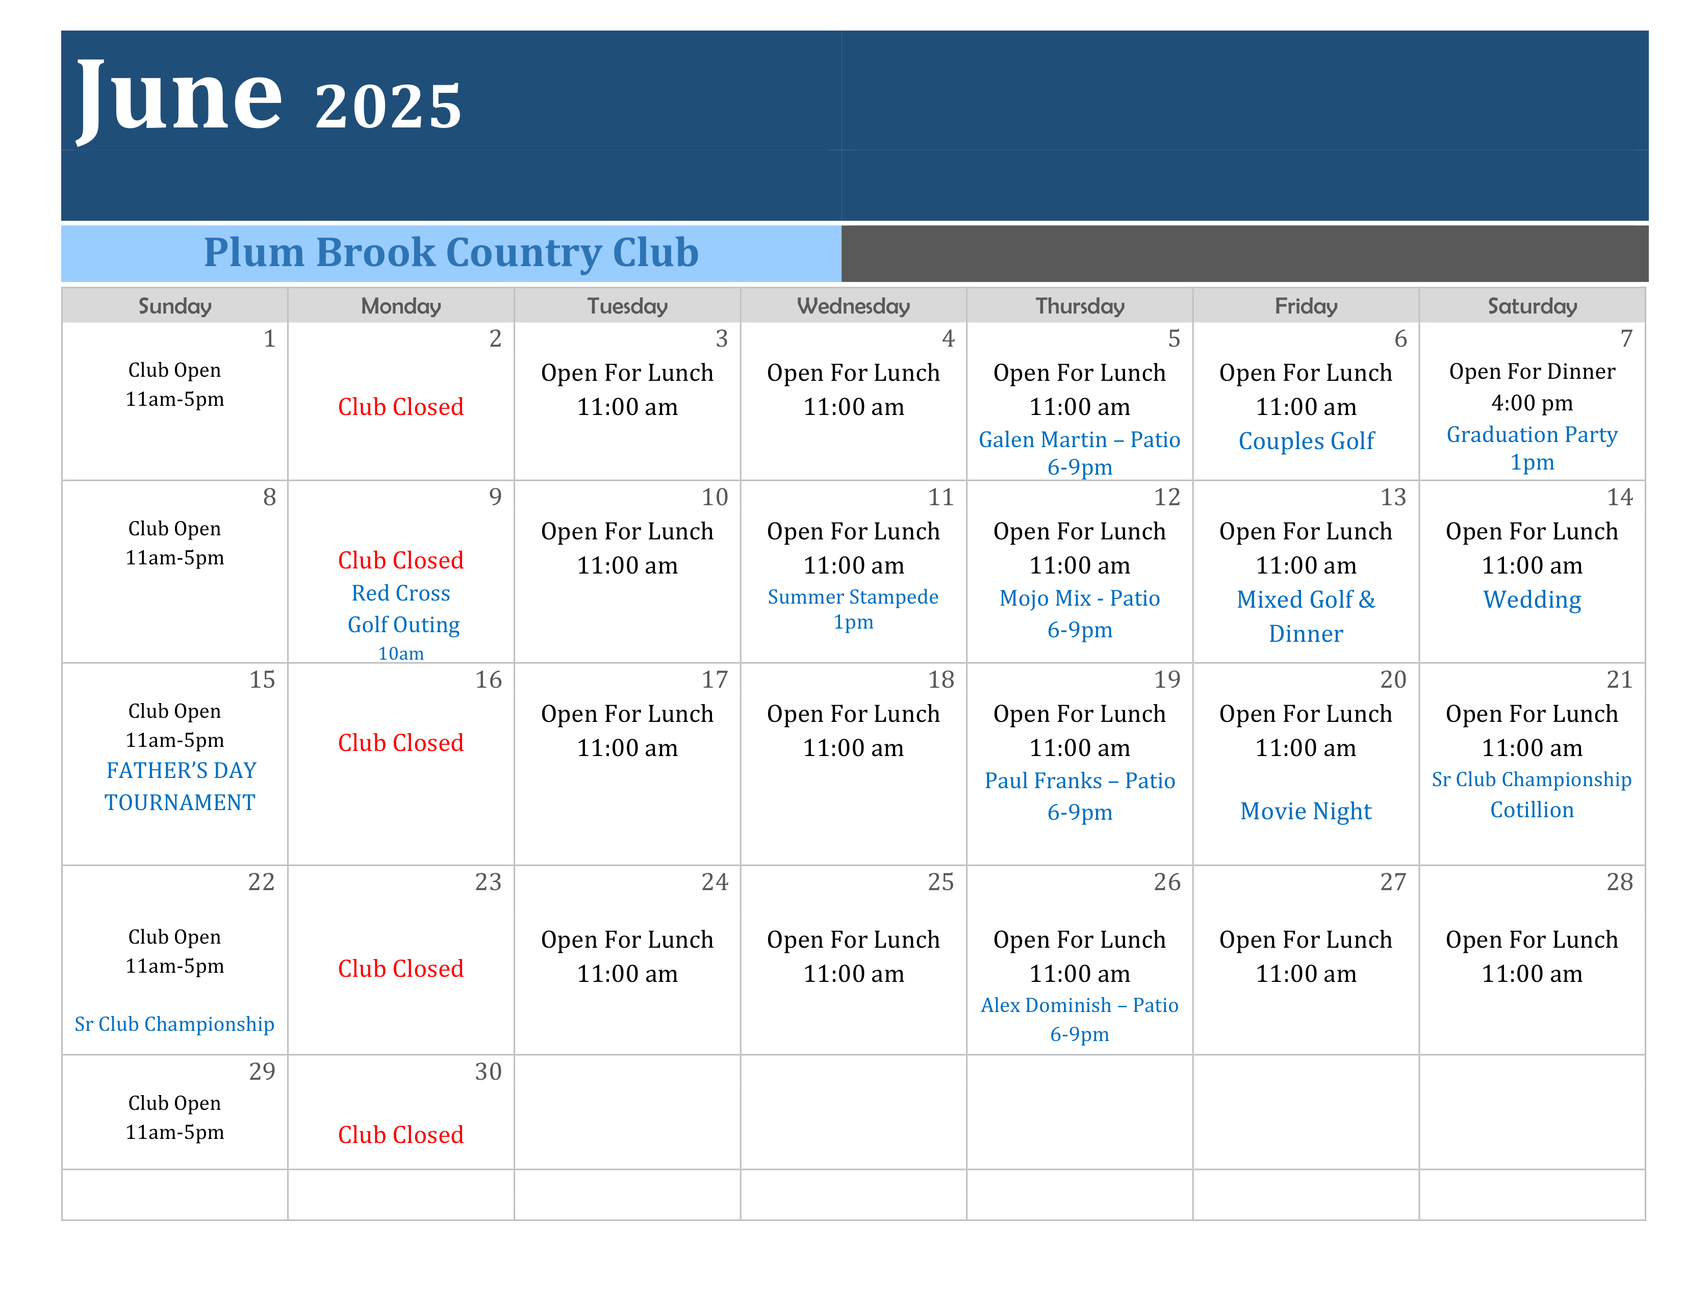Select the Saturday column header

coord(1532,306)
